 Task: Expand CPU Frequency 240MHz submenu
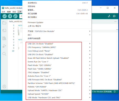(x=57, y=47)
